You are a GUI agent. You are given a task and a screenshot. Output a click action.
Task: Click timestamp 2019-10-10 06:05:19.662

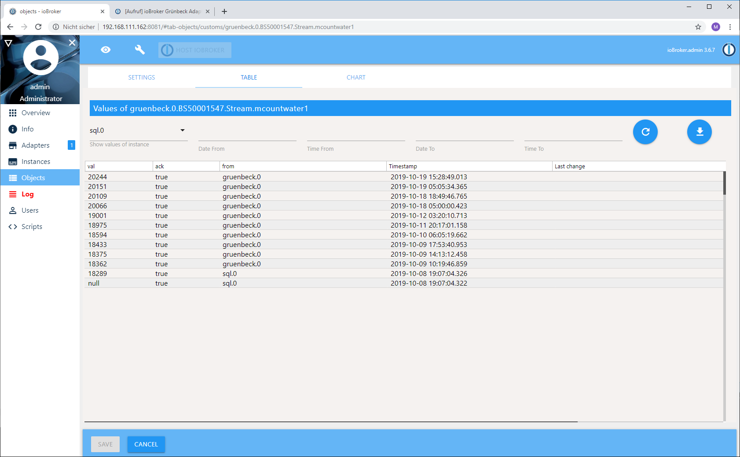coord(429,235)
